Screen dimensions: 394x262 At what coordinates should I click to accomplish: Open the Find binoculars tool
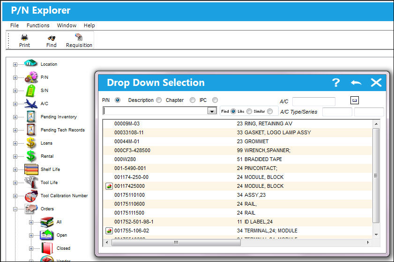[52, 38]
